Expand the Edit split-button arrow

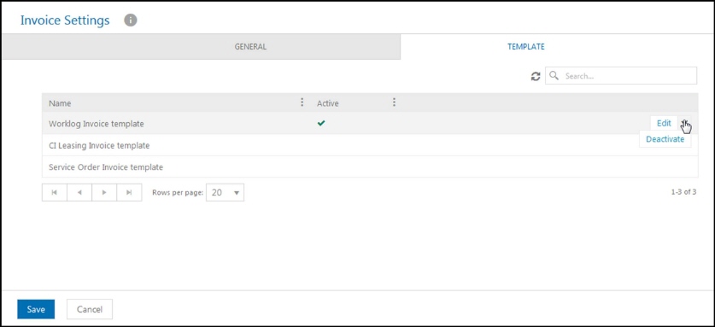coord(684,123)
